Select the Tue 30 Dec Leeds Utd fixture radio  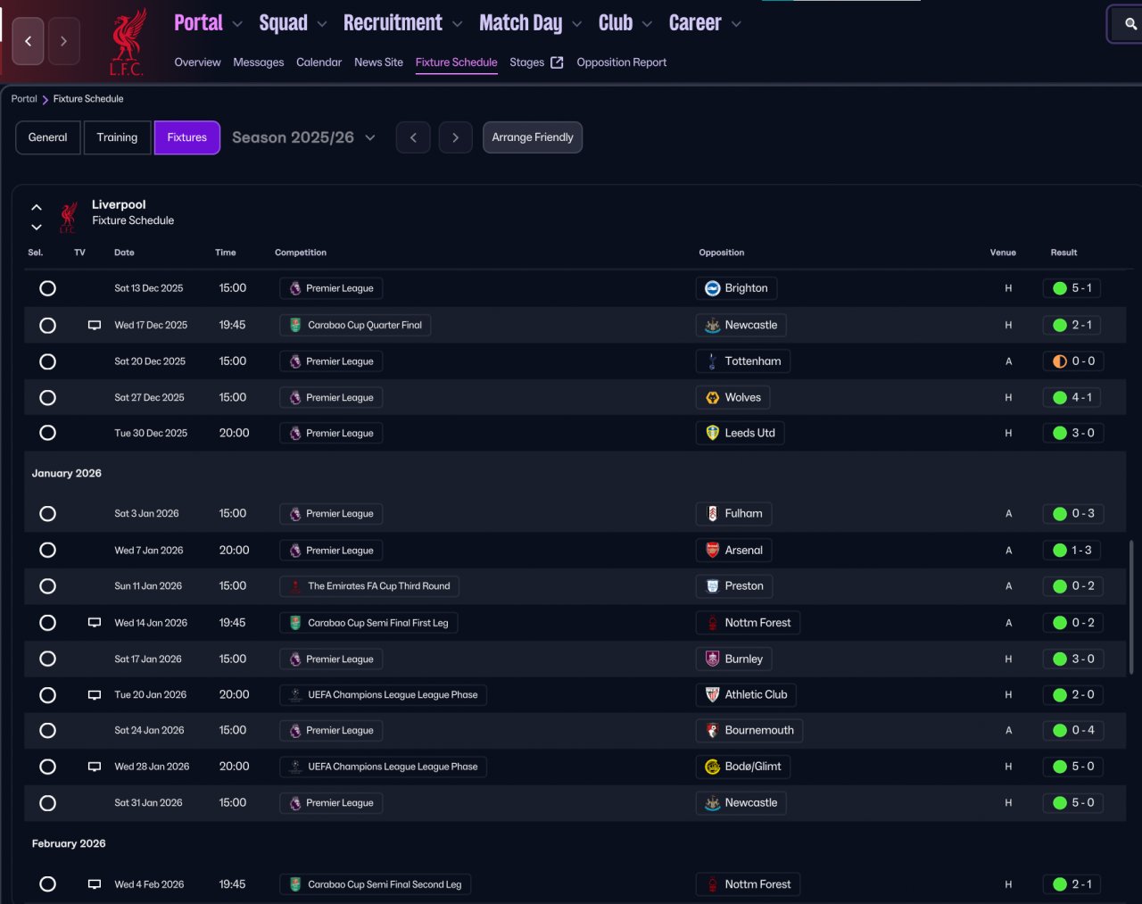[x=48, y=433]
